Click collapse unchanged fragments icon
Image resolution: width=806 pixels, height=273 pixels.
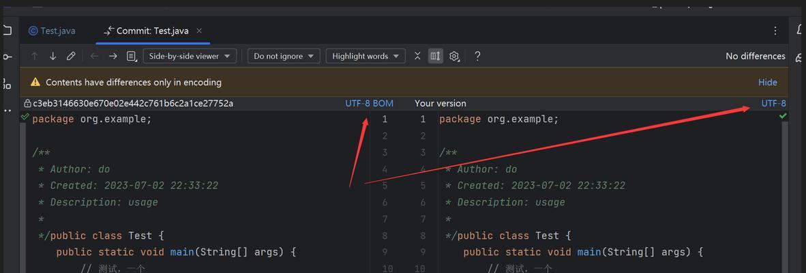pyautogui.click(x=417, y=56)
